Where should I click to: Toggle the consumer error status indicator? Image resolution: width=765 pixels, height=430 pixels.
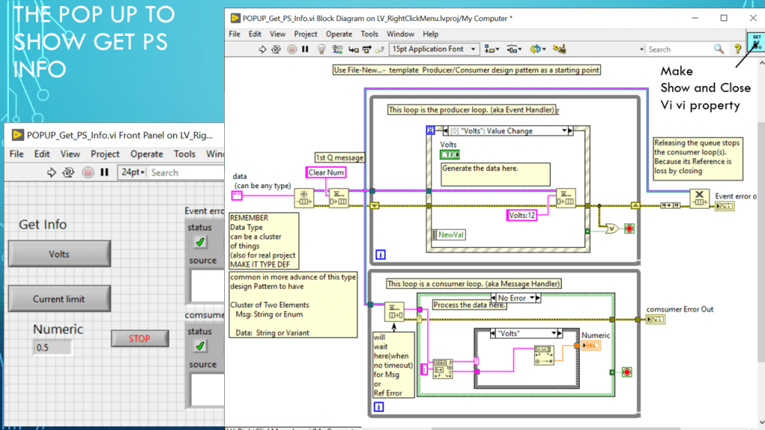coord(199,346)
